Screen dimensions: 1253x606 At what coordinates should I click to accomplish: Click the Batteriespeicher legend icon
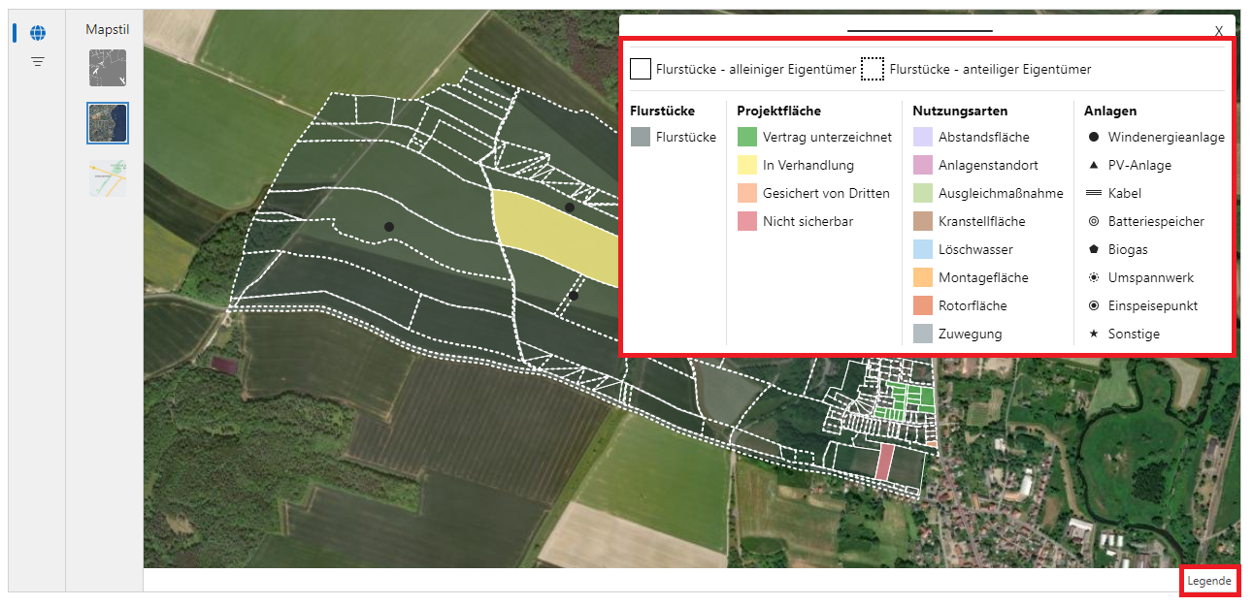pos(1094,222)
